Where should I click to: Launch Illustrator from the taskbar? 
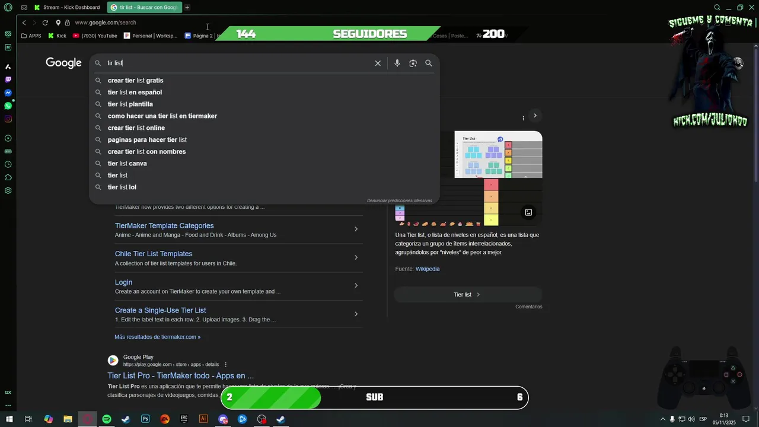(203, 419)
